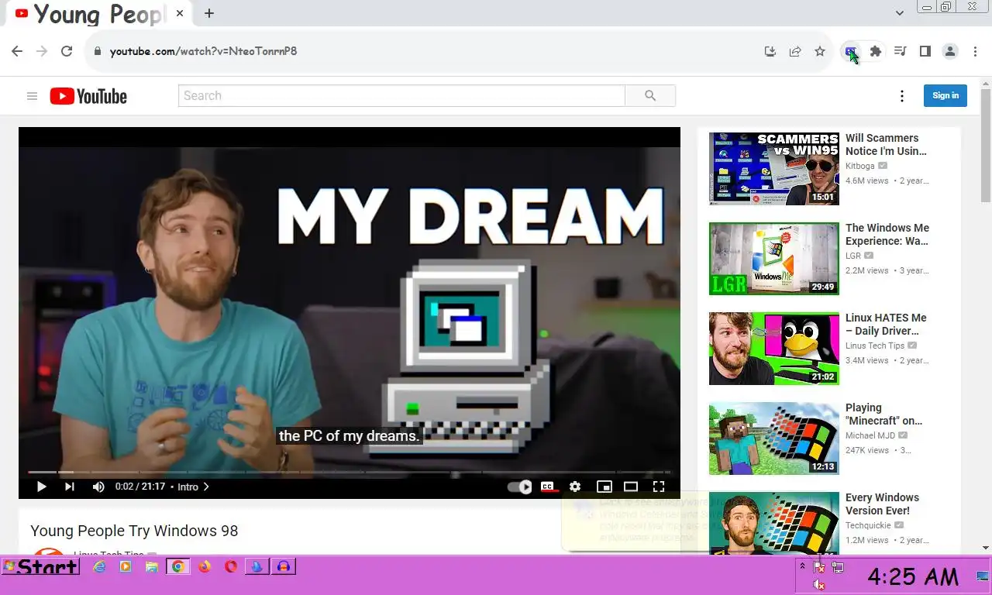Open the Linux HATES Me thumbnail

(x=774, y=349)
